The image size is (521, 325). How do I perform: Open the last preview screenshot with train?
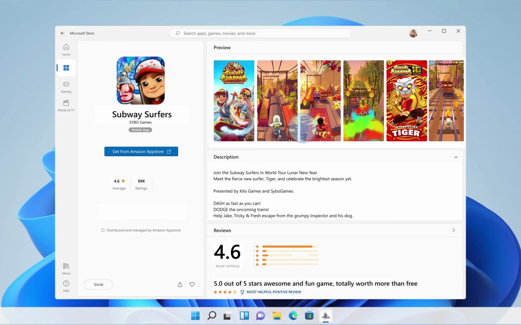pos(446,101)
